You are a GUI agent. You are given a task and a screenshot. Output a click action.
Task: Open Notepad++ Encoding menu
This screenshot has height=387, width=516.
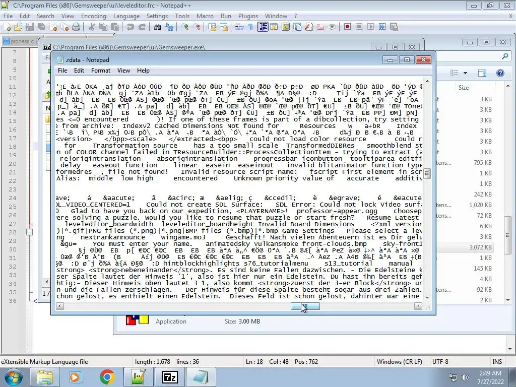click(x=93, y=16)
